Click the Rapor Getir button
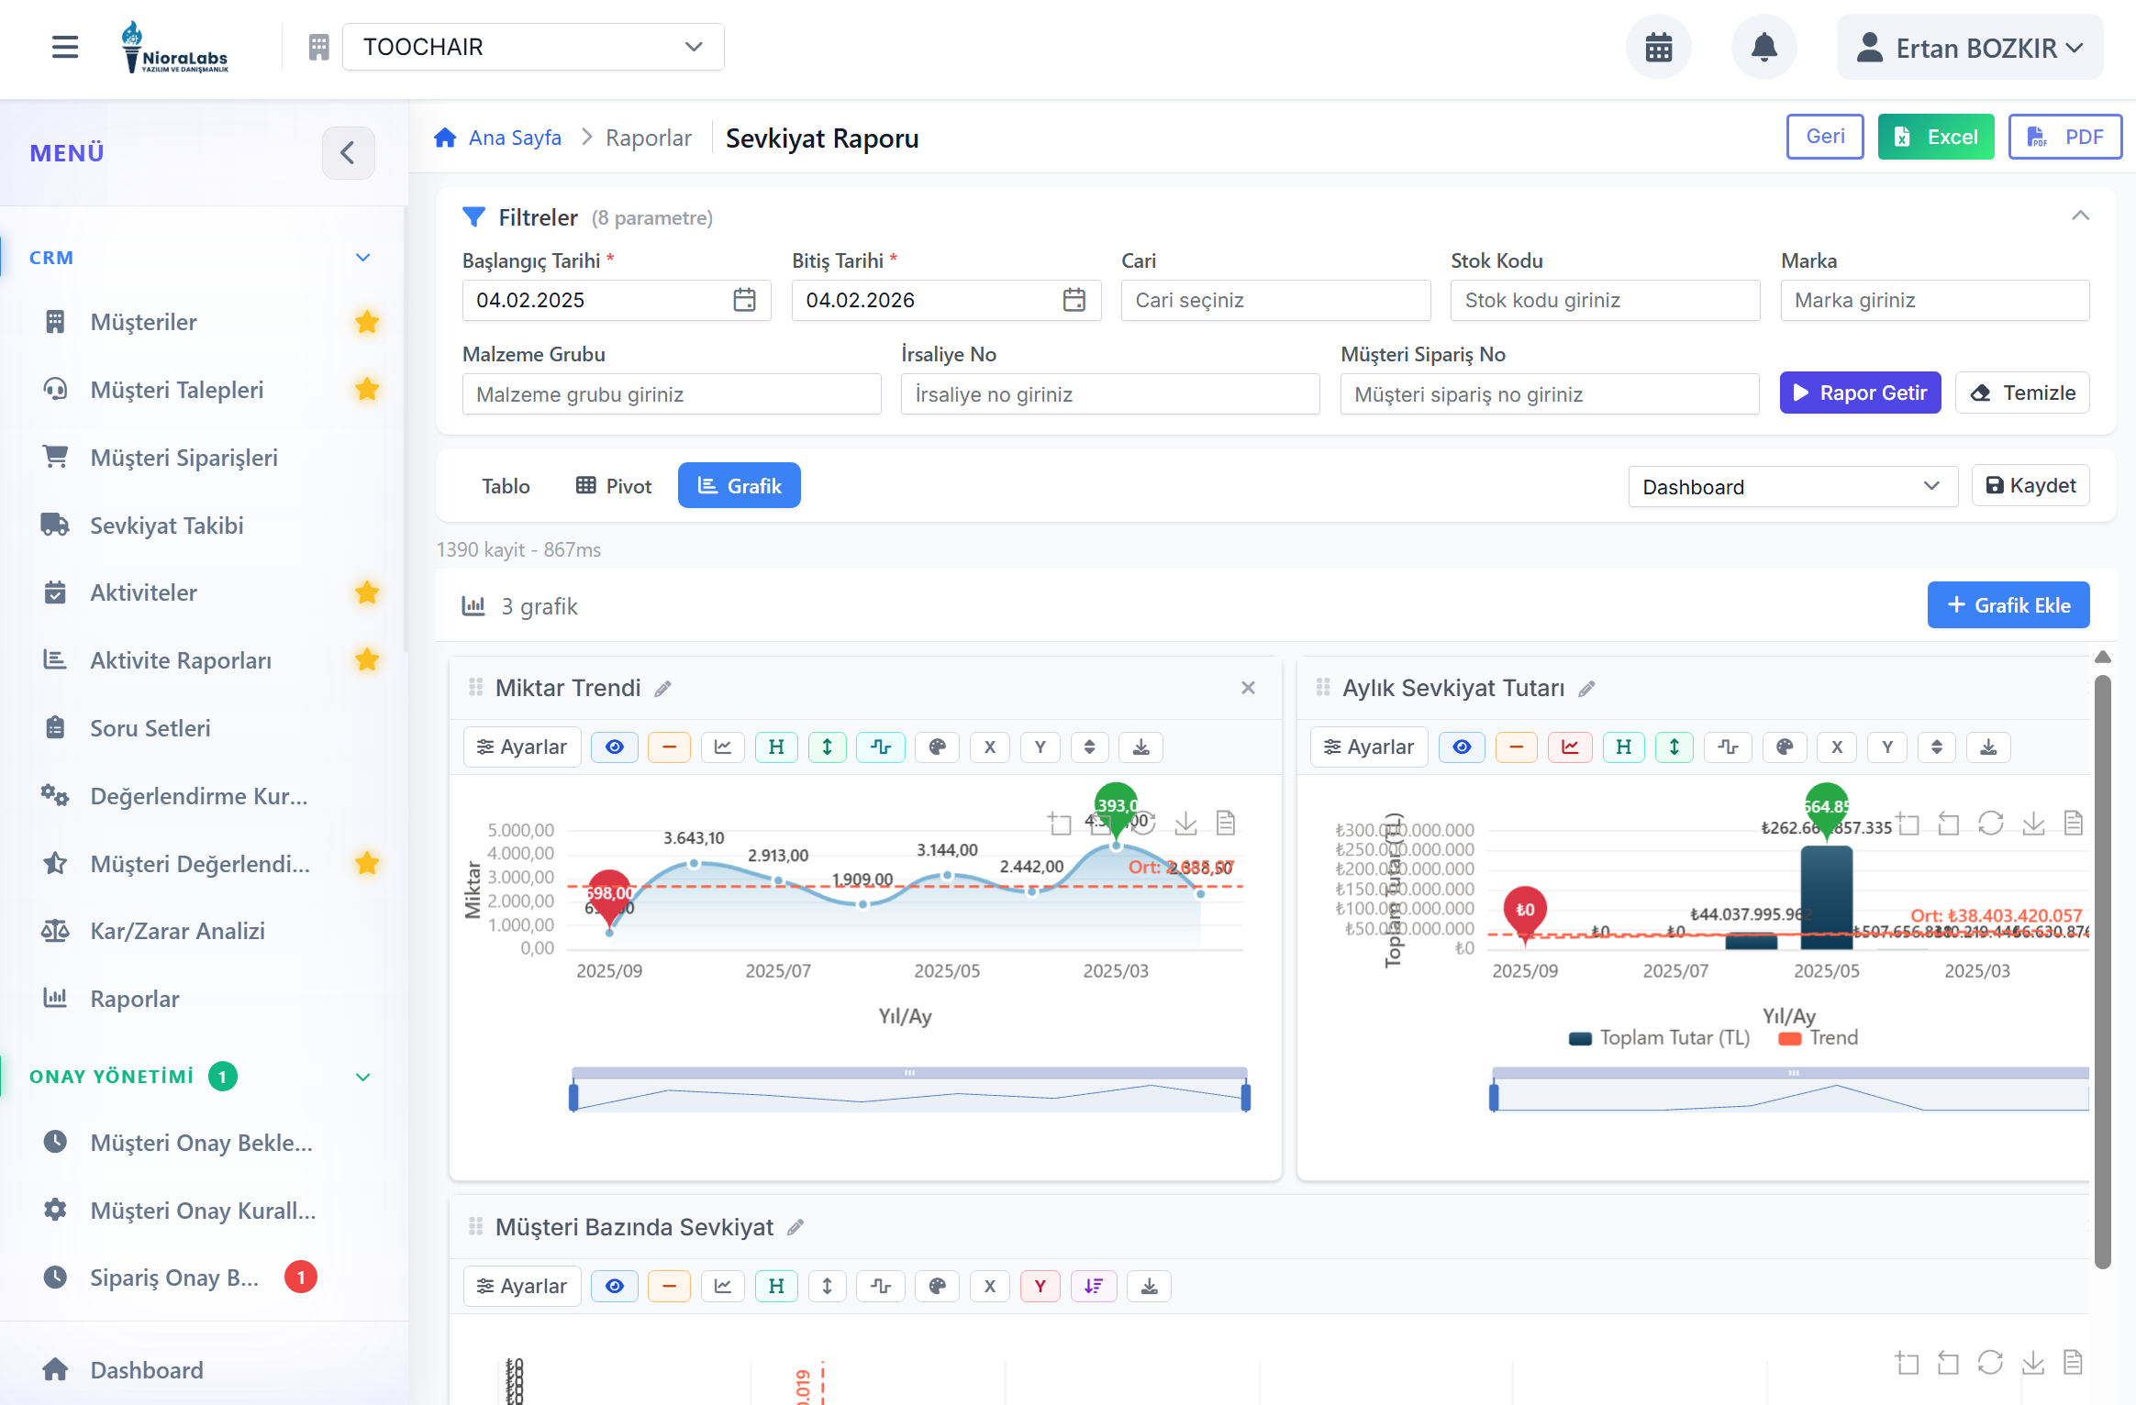The image size is (2136, 1405). click(x=1860, y=393)
